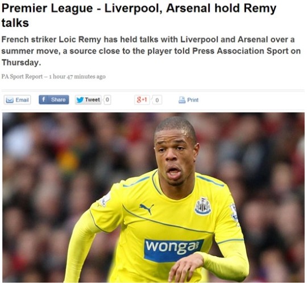Click the word talks in the headline
The image size is (307, 283).
click(x=15, y=23)
